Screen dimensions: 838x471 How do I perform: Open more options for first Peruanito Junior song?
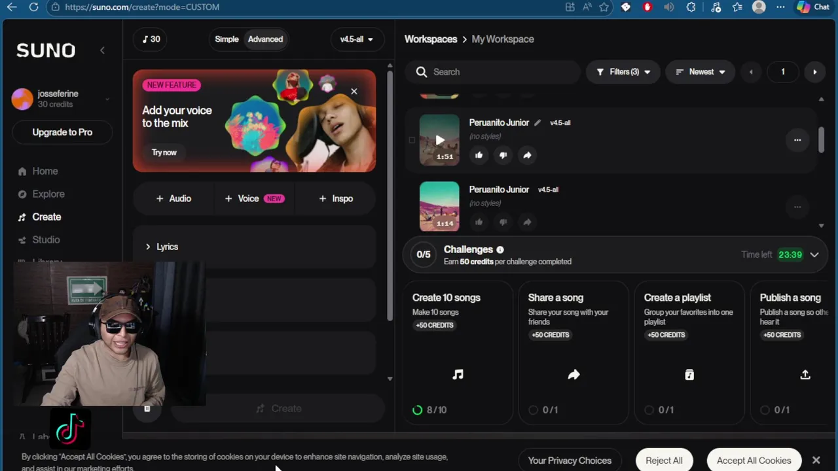[797, 140]
